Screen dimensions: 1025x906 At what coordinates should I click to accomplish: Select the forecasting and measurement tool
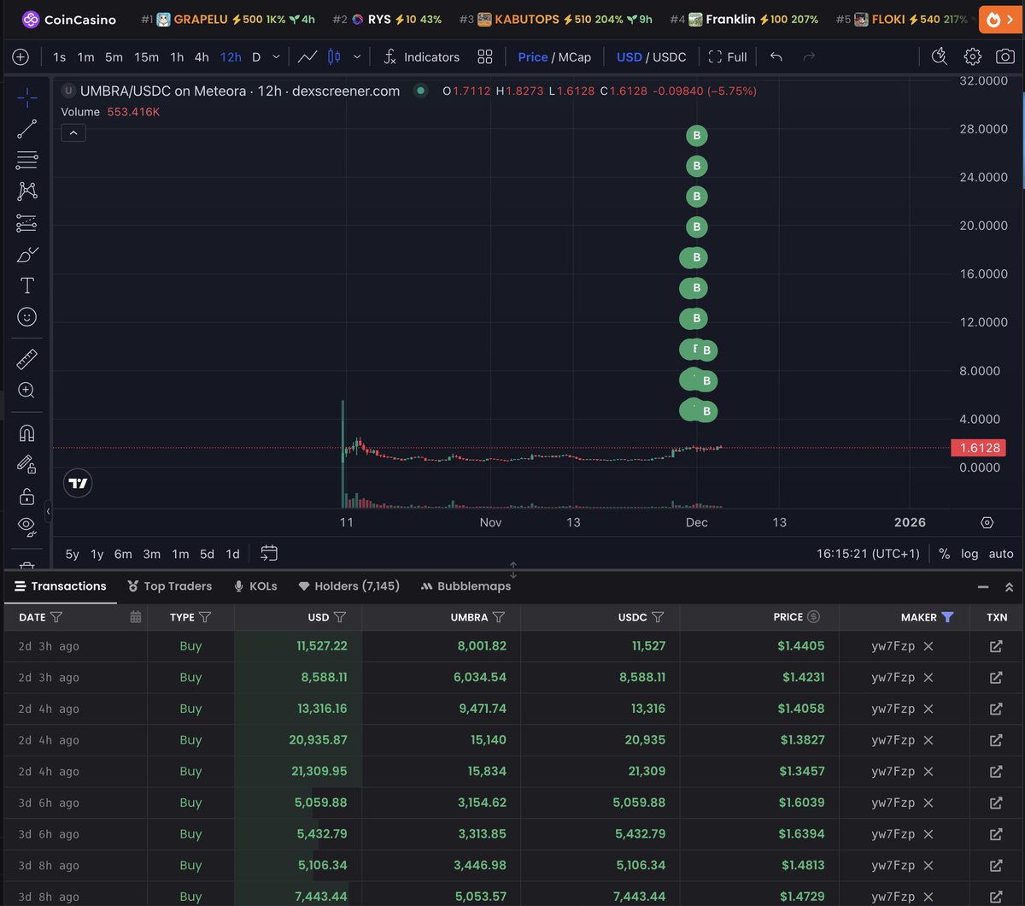(26, 223)
